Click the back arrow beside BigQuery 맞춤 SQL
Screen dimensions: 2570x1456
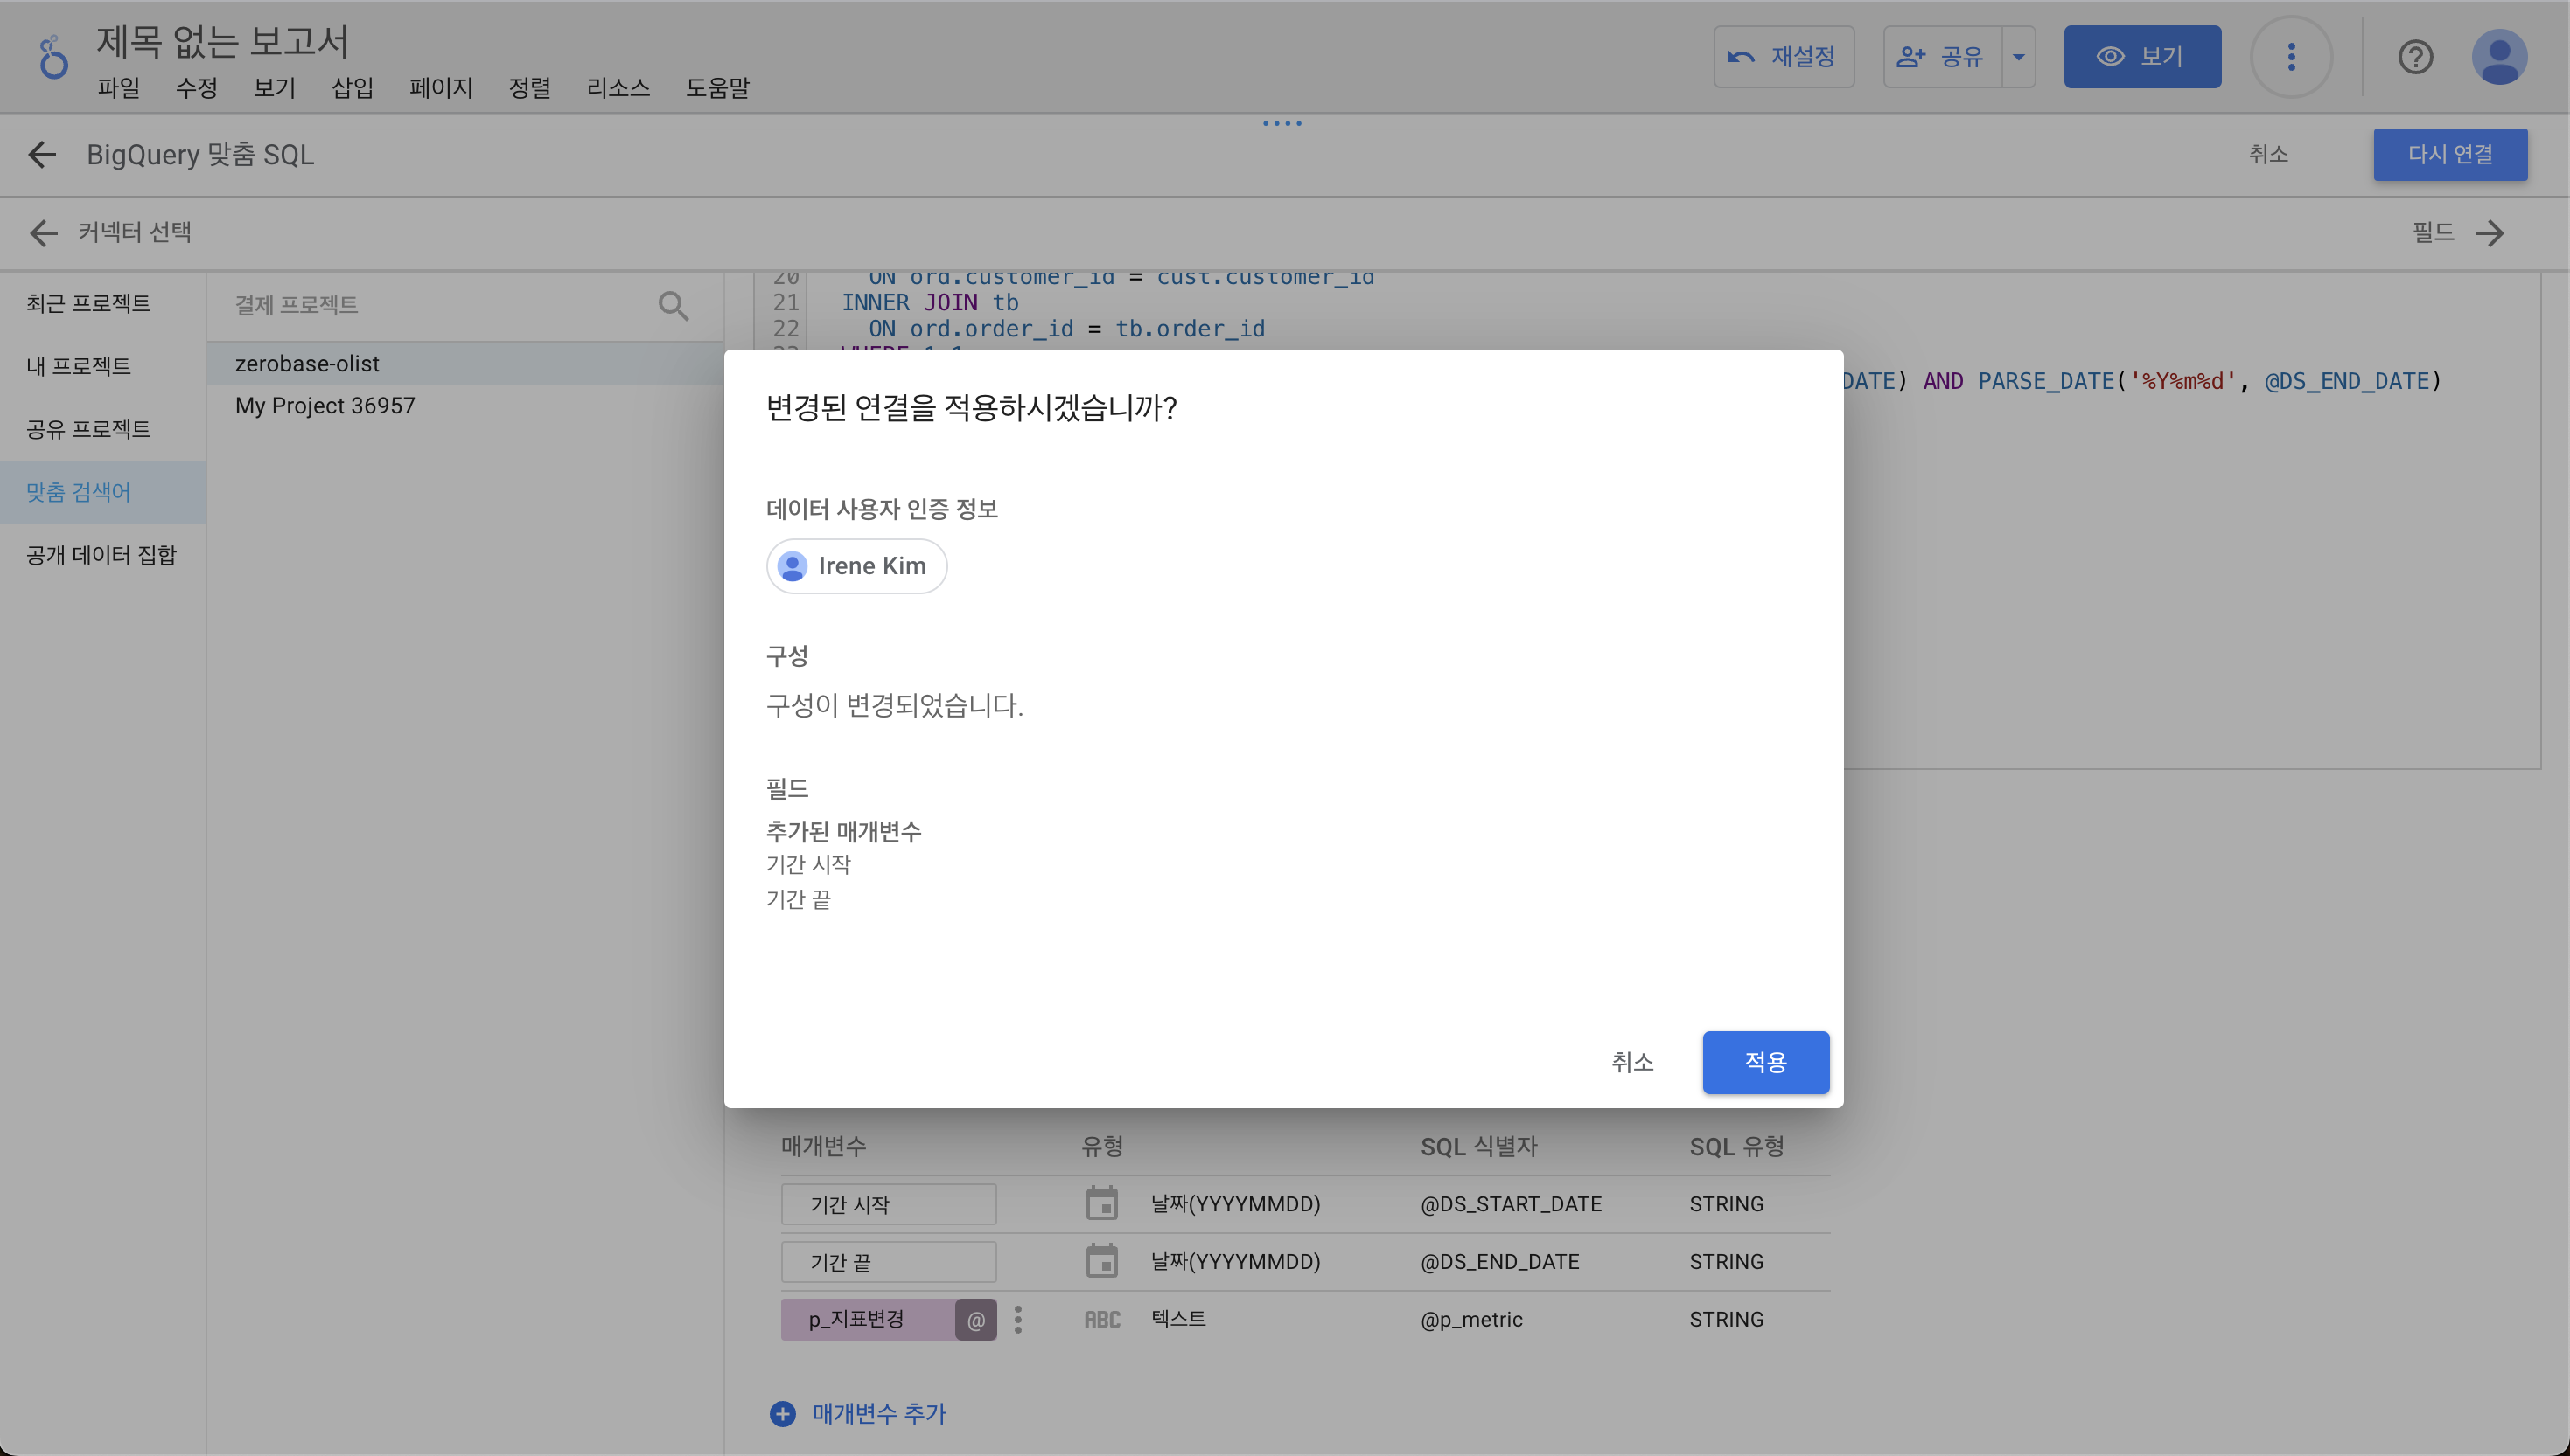point(42,155)
